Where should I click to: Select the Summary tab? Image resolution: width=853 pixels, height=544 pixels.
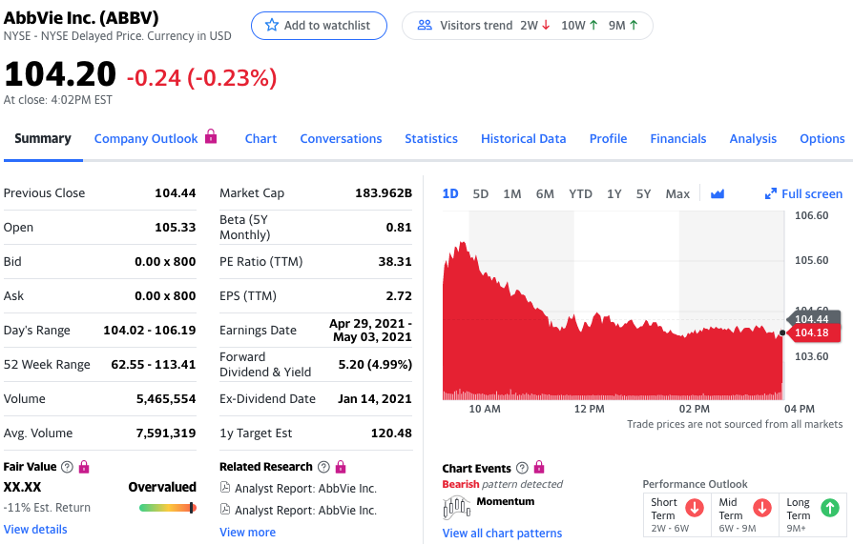43,138
